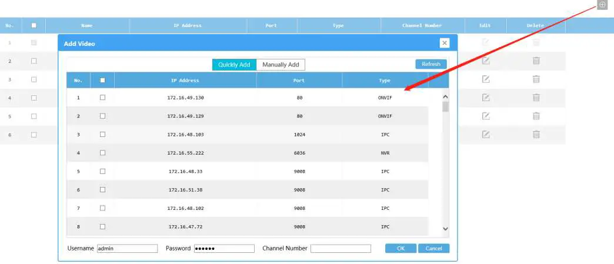Check background row 3 checkbox
Image resolution: width=614 pixels, height=264 pixels.
pos(34,79)
